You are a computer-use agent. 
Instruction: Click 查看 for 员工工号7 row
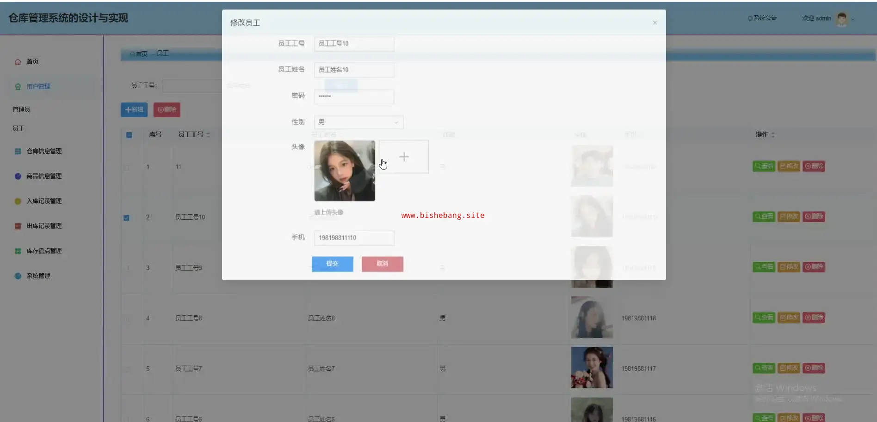click(764, 368)
